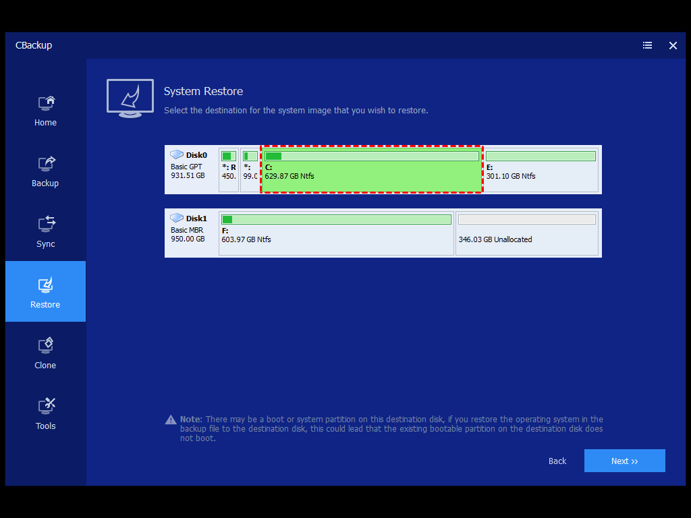691x518 pixels.
Task: Close the CBackup window
Action: (x=673, y=45)
